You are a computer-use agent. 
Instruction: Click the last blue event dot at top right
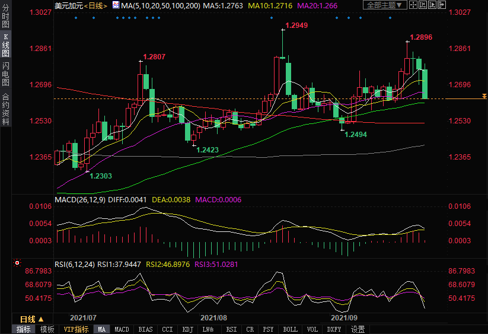tap(390, 17)
